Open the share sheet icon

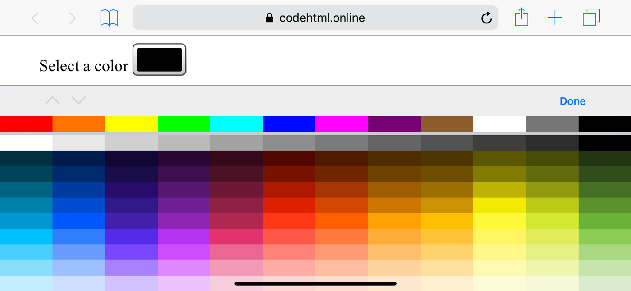521,18
